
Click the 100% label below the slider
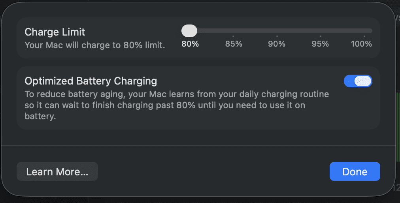pyautogui.click(x=361, y=44)
